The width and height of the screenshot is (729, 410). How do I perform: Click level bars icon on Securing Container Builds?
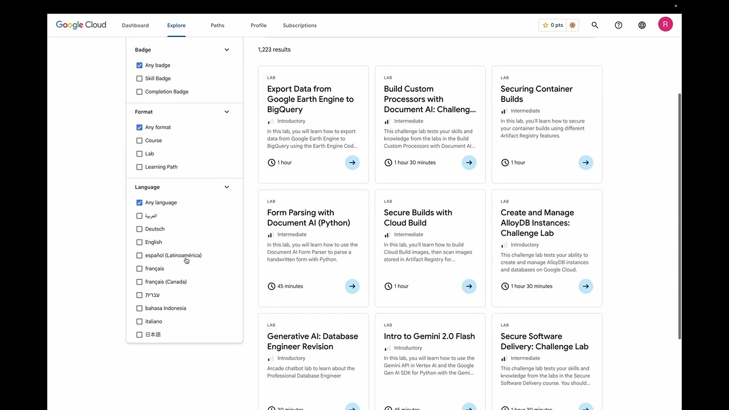pyautogui.click(x=504, y=111)
